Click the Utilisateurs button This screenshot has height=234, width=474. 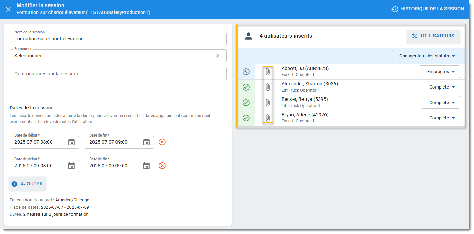coord(433,36)
